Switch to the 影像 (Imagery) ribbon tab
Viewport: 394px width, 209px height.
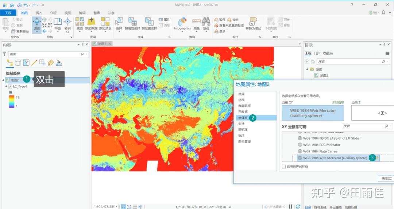coord(97,13)
